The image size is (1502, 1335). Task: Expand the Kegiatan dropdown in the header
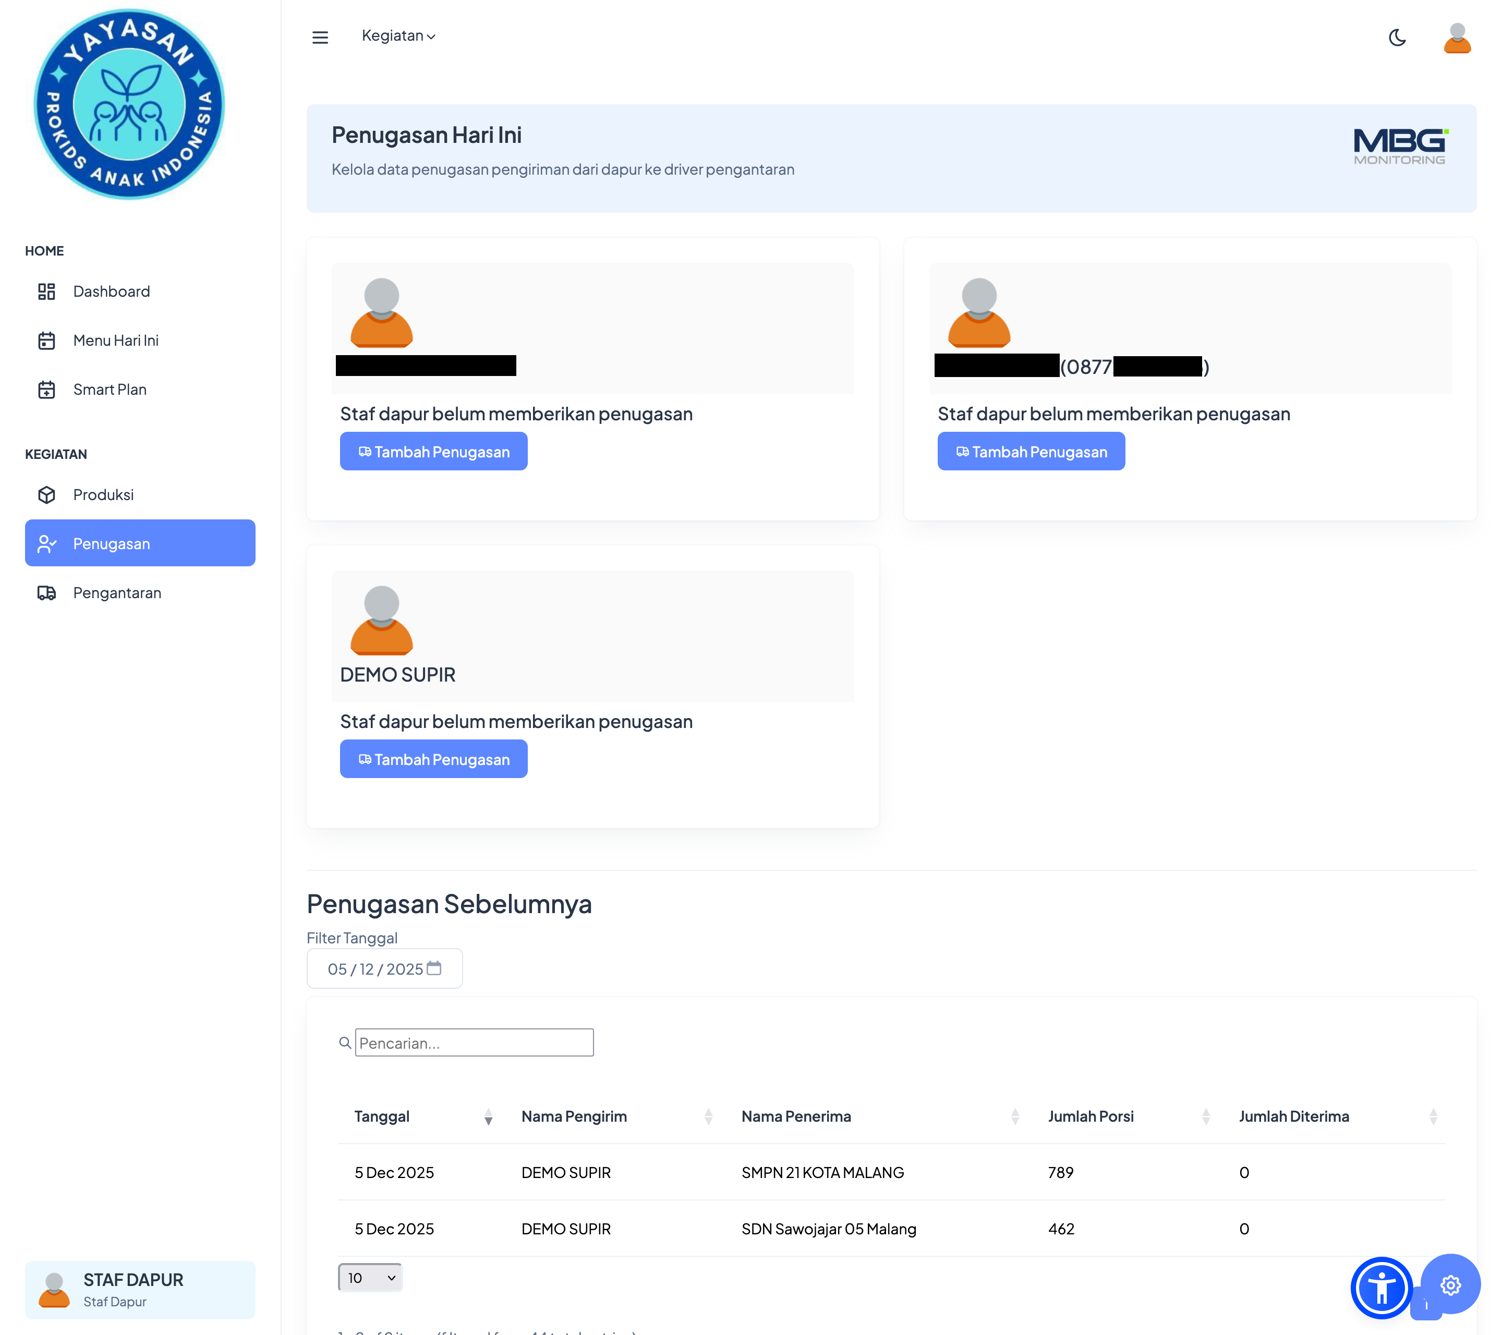click(x=398, y=36)
